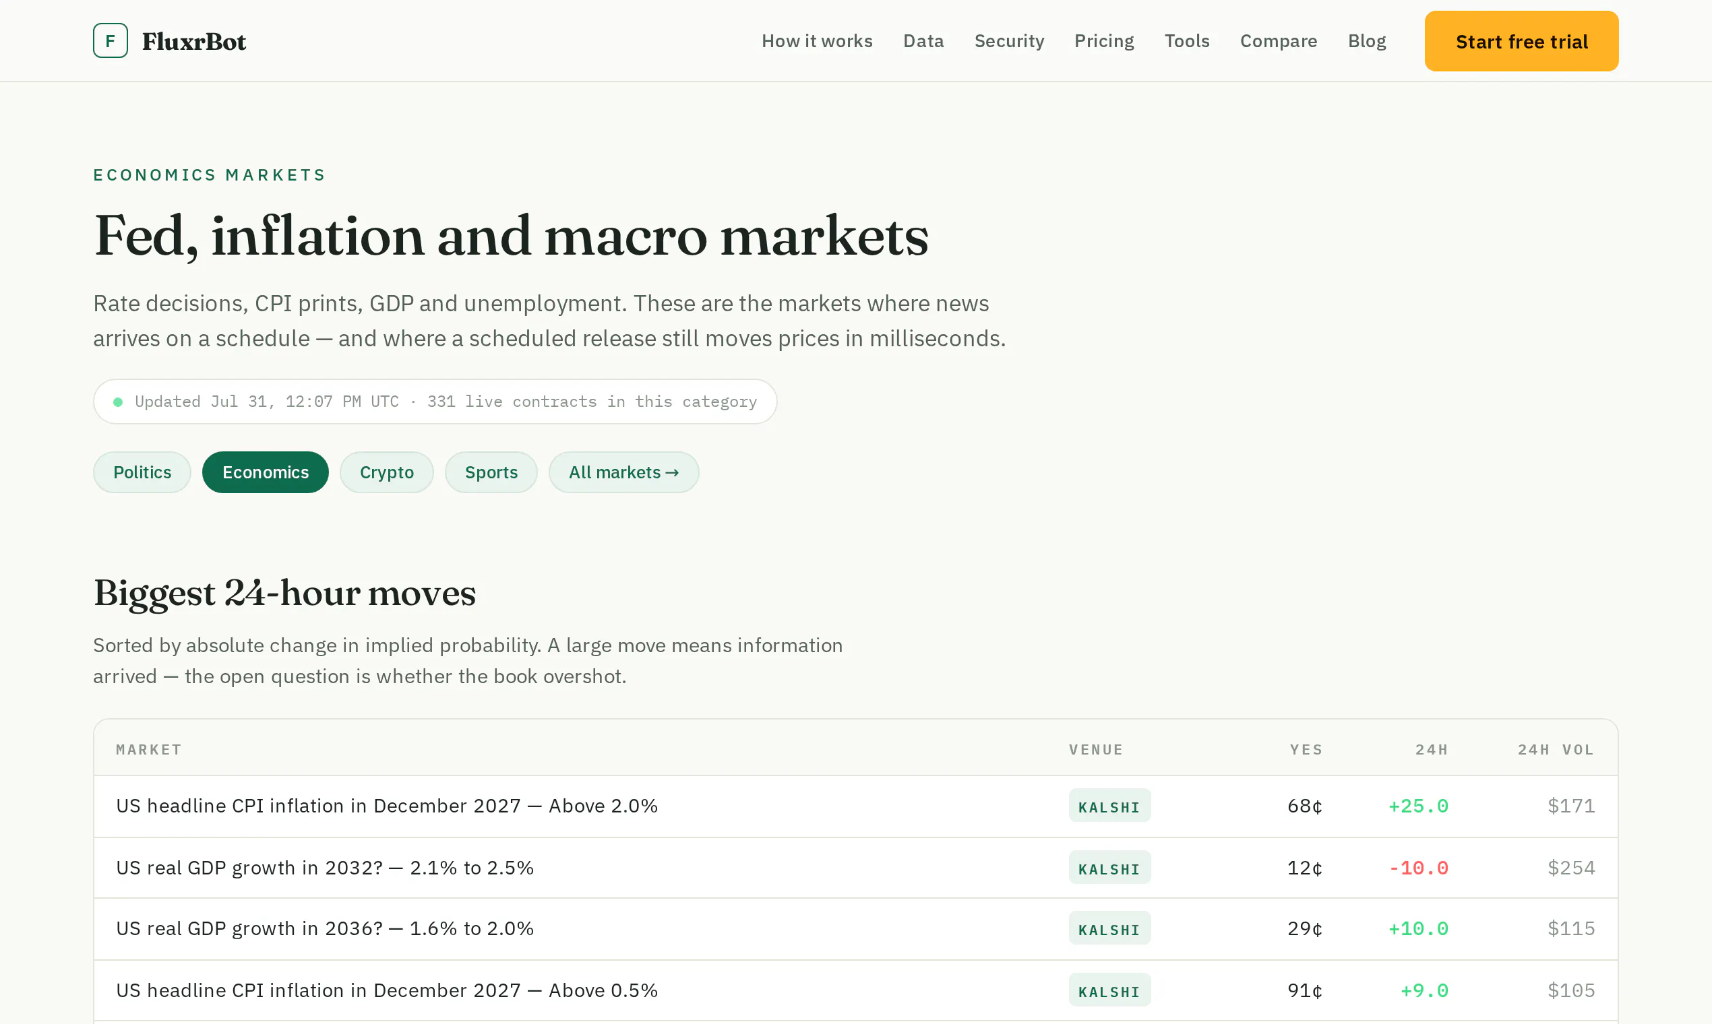1712x1024 pixels.
Task: Open the Blog link
Action: (1367, 41)
